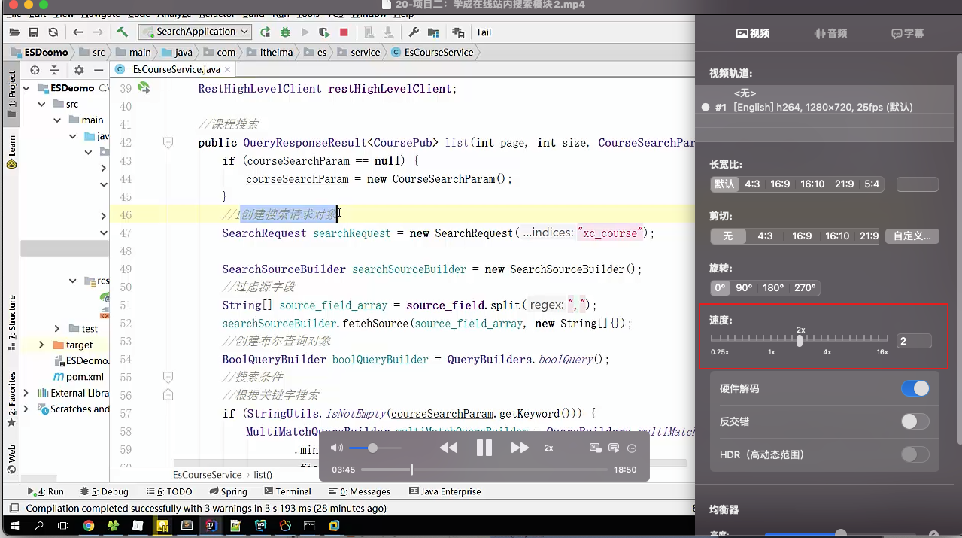Click the rewind button in player controls
Screen dimensions: 962x538
[448, 448]
